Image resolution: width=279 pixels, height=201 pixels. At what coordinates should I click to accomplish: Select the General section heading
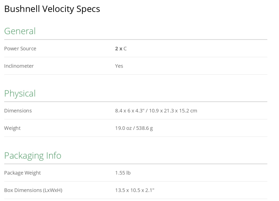tap(20, 31)
